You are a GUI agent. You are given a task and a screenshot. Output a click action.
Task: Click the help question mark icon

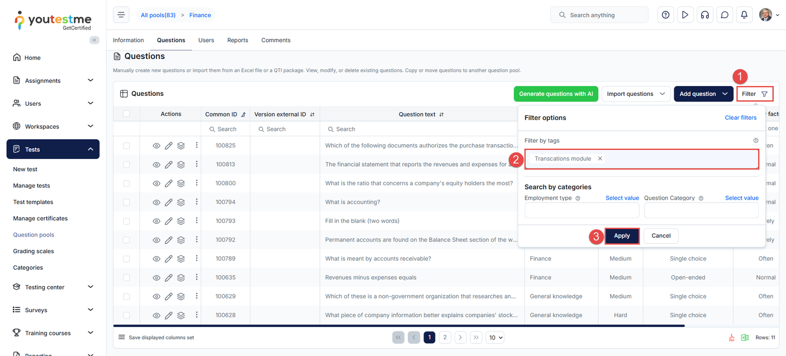coord(665,15)
